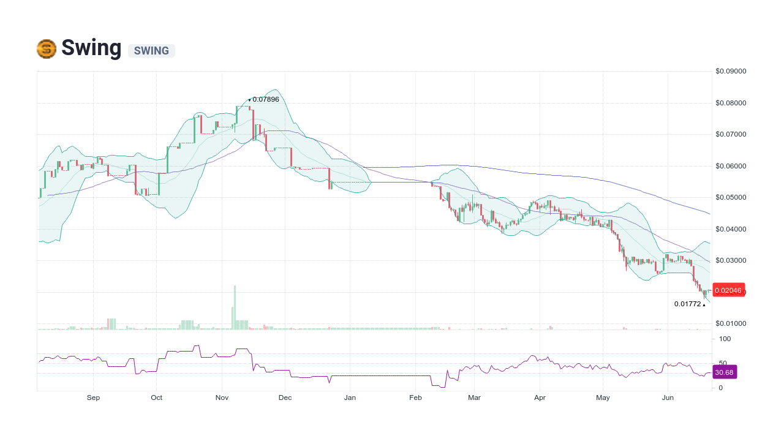Click the period-low marker 0.01772

point(687,303)
